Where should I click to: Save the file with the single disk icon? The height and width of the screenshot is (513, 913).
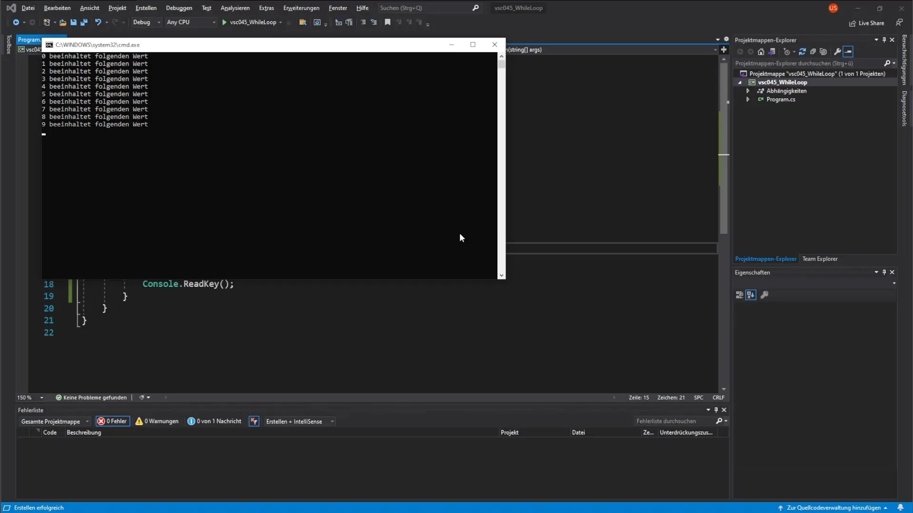(x=73, y=22)
